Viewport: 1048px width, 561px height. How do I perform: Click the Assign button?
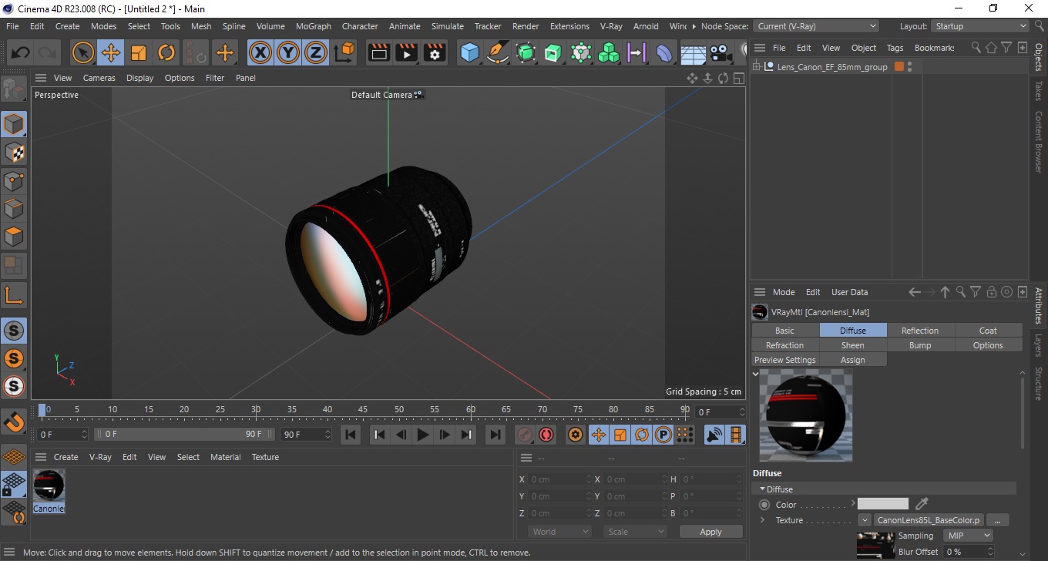point(852,360)
